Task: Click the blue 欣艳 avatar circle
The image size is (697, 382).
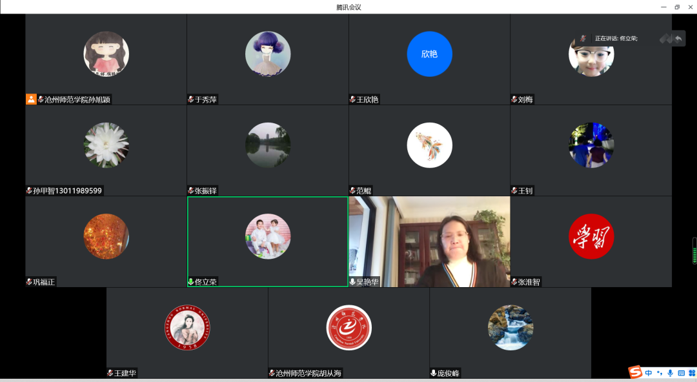Action: click(429, 54)
